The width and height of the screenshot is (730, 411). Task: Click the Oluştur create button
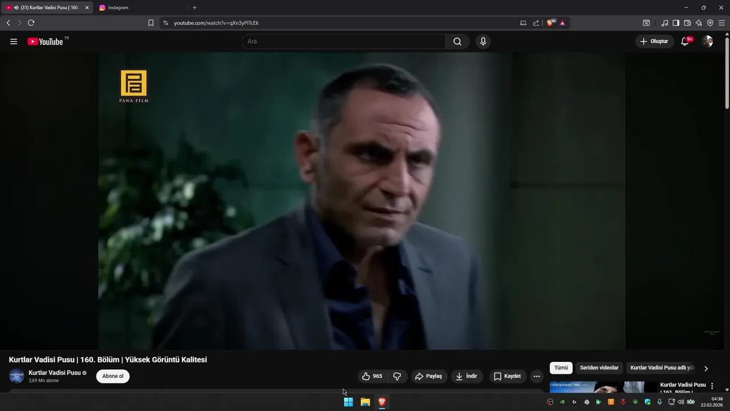pyautogui.click(x=654, y=42)
